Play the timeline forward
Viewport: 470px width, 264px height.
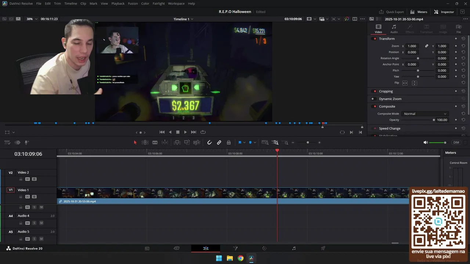[x=185, y=132]
